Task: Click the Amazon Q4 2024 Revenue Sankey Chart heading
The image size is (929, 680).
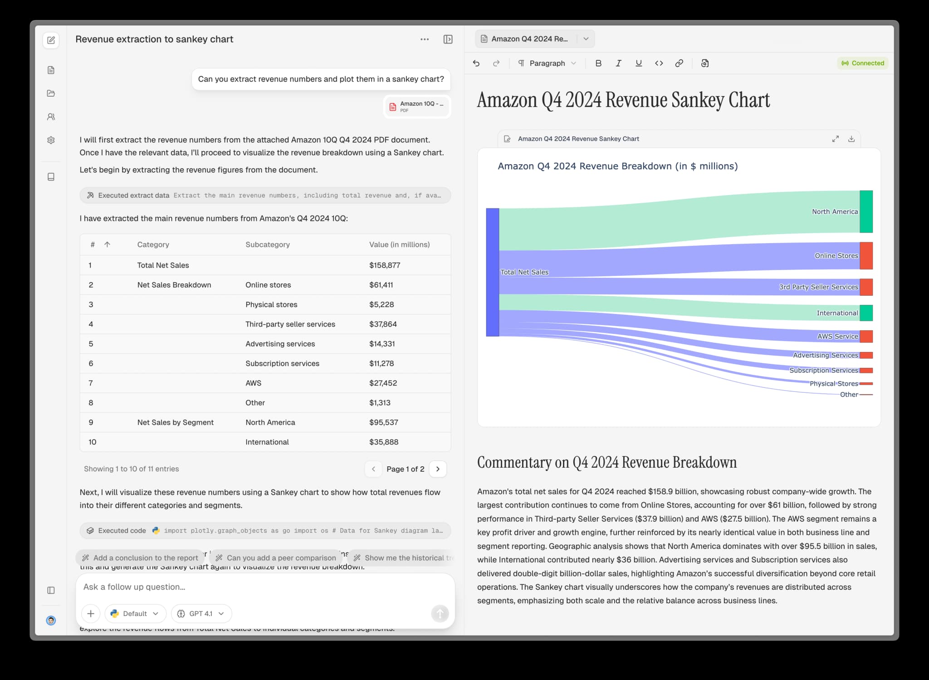Action: click(x=623, y=100)
